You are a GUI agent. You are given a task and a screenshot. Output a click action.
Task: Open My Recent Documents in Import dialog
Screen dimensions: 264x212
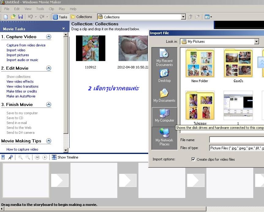(x=164, y=57)
